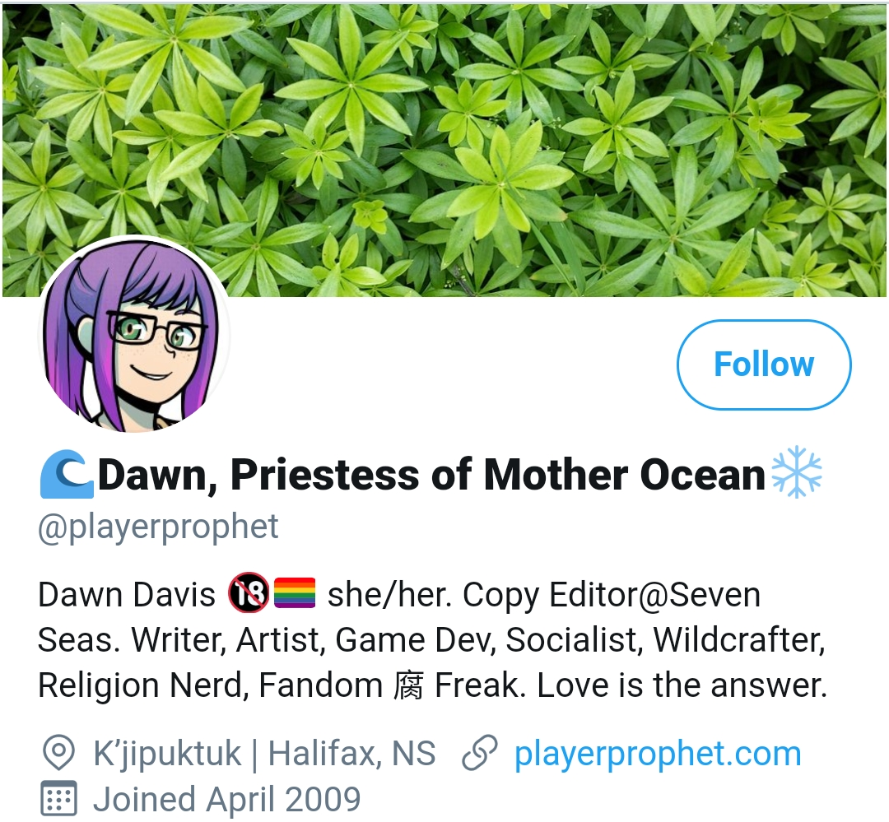The image size is (889, 822).
Task: Open the playerprophet.com website link
Action: [657, 754]
